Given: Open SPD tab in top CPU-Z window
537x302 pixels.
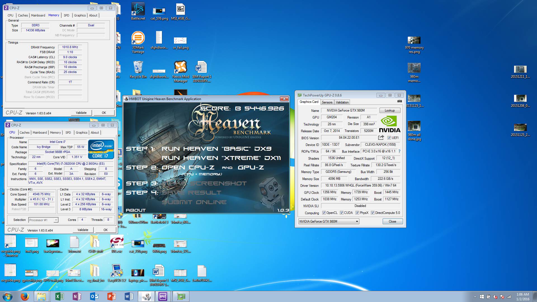Looking at the screenshot, I should tap(66, 15).
